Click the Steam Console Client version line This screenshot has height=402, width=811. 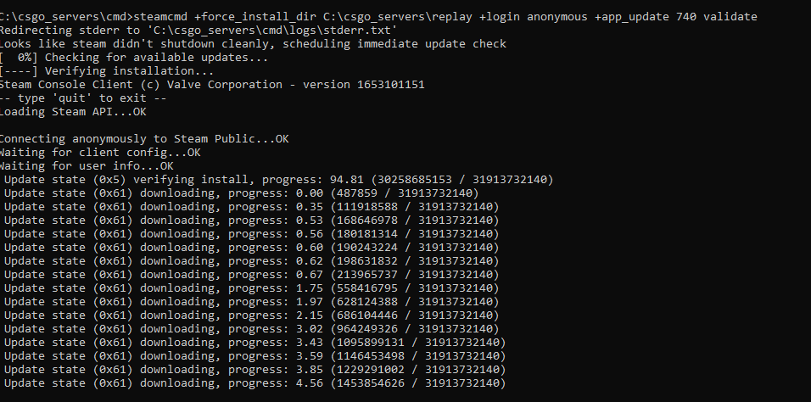[212, 85]
